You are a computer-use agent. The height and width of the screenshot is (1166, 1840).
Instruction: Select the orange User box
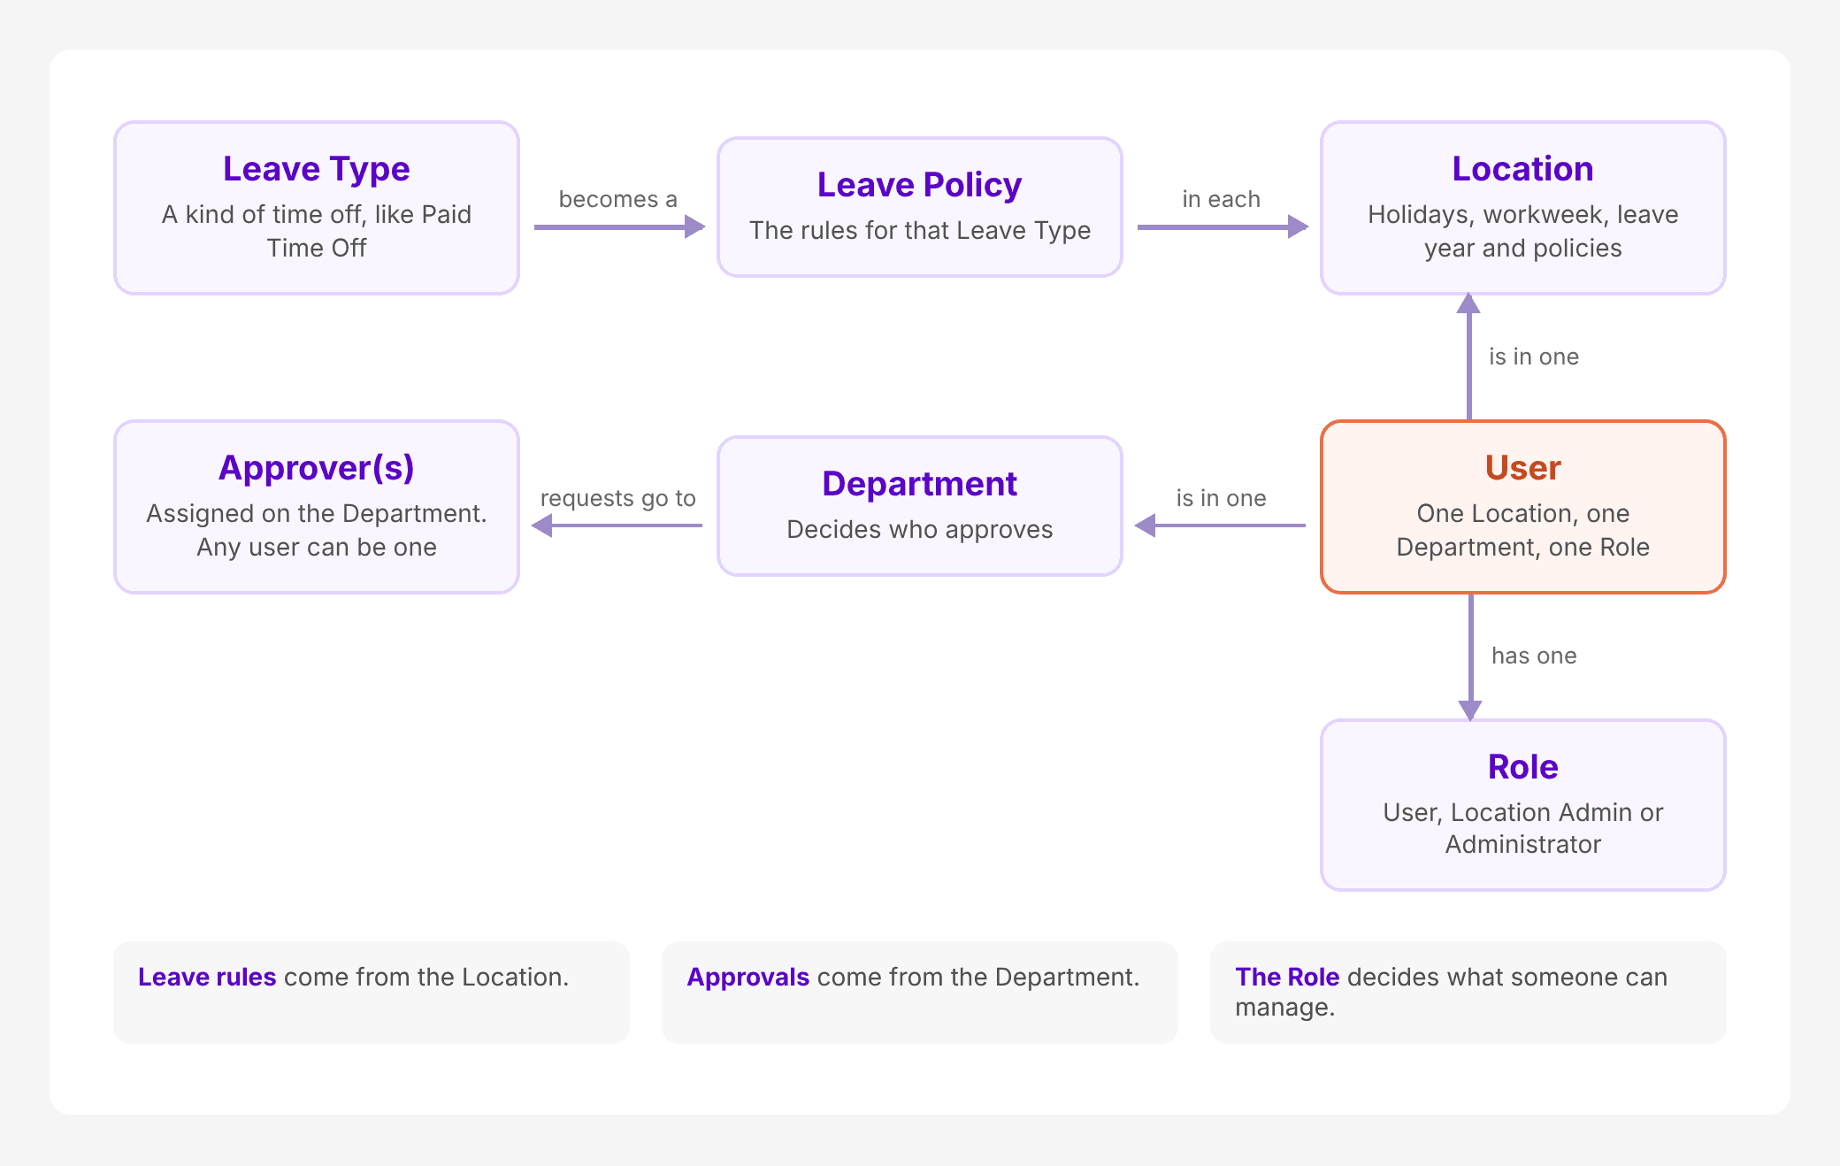[x=1523, y=507]
